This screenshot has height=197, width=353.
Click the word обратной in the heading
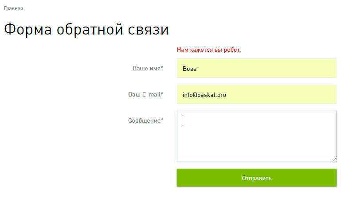click(x=87, y=29)
